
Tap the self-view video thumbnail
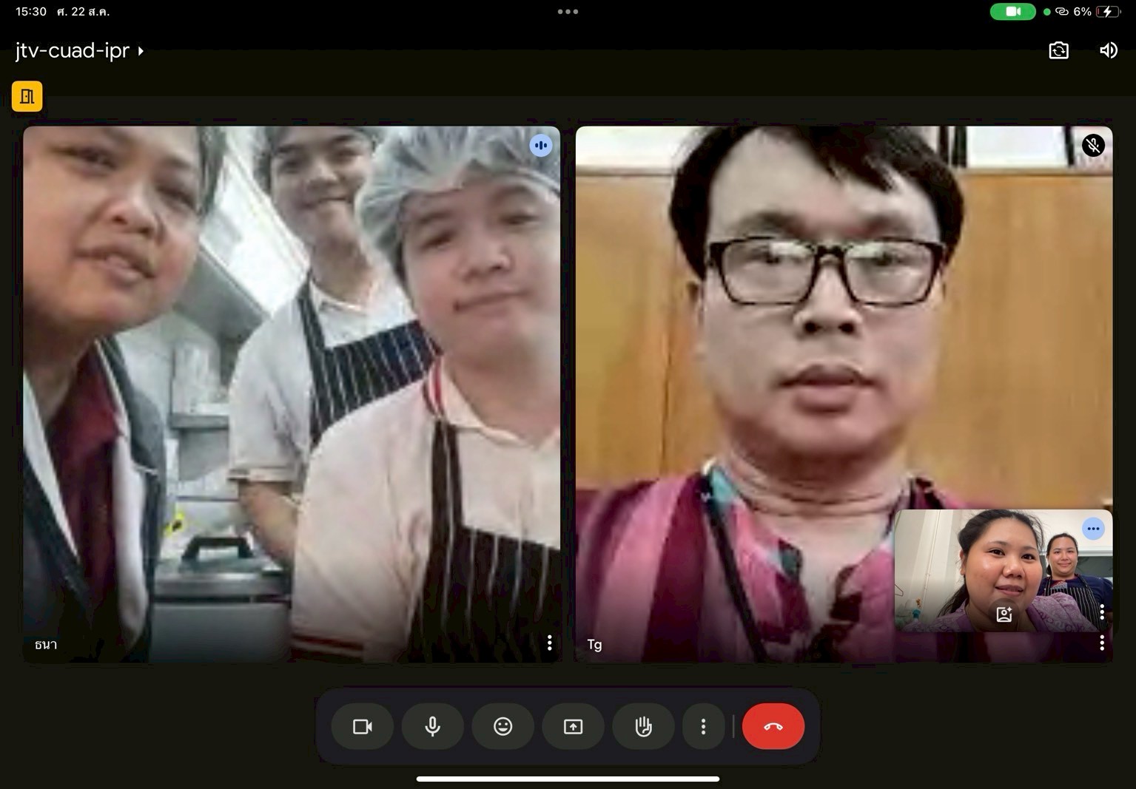pyautogui.click(x=1003, y=570)
